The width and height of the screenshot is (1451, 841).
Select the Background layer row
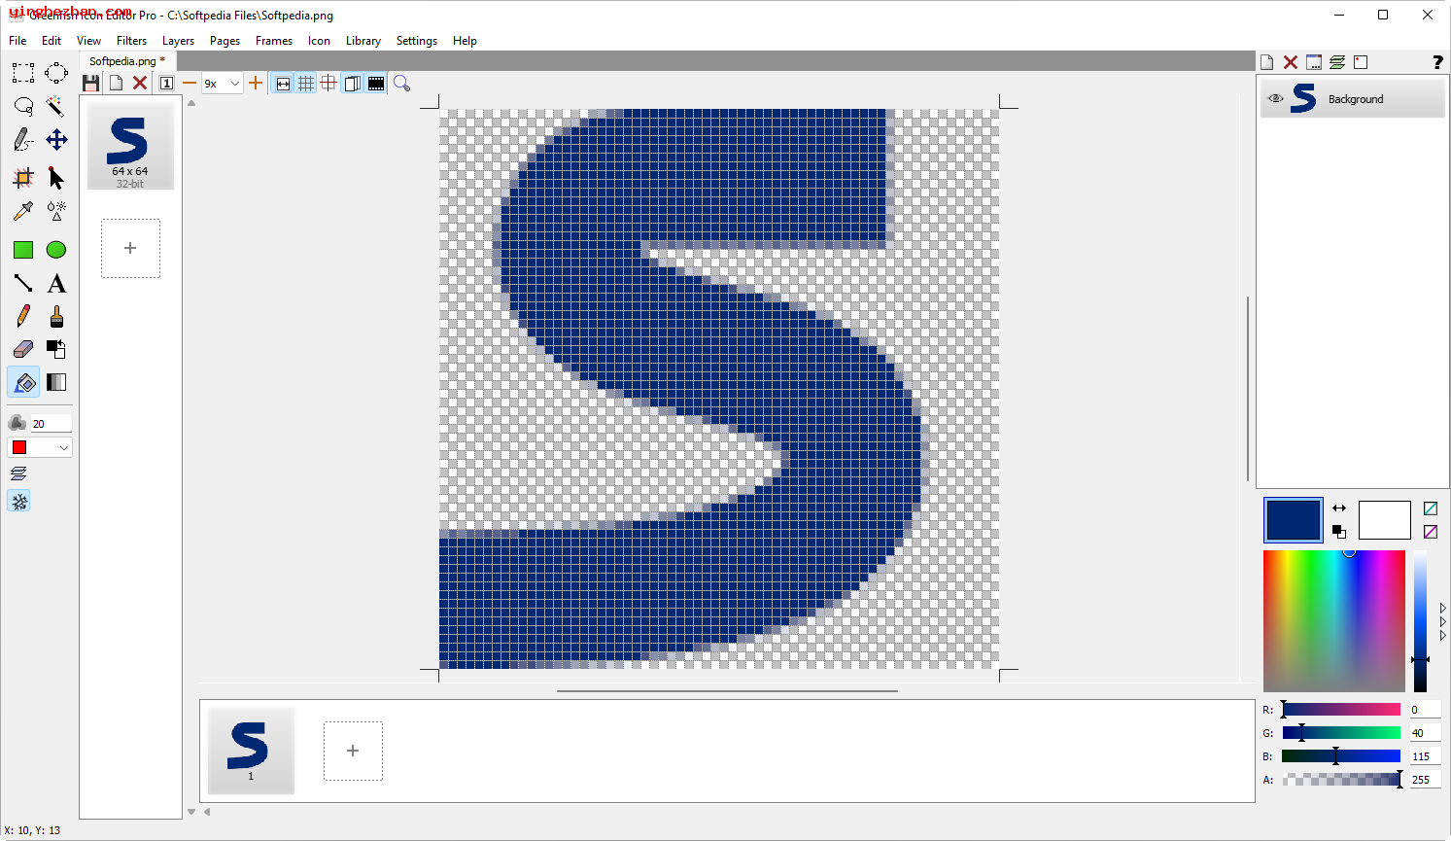pyautogui.click(x=1353, y=99)
